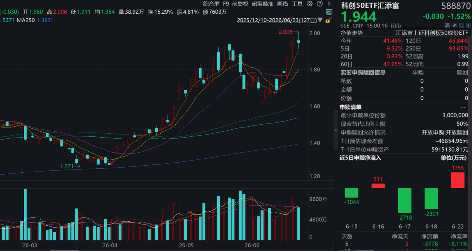Expand the date range dropdown triangle
Viewport: 472px width, 251px height.
tap(320, 20)
